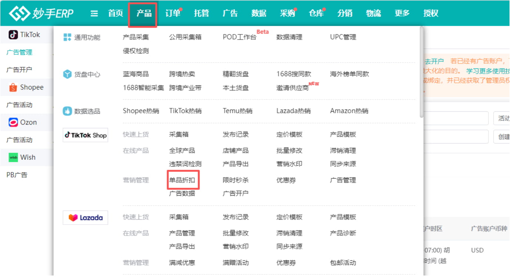
Task: Open 1688智能采集
Action: click(143, 88)
